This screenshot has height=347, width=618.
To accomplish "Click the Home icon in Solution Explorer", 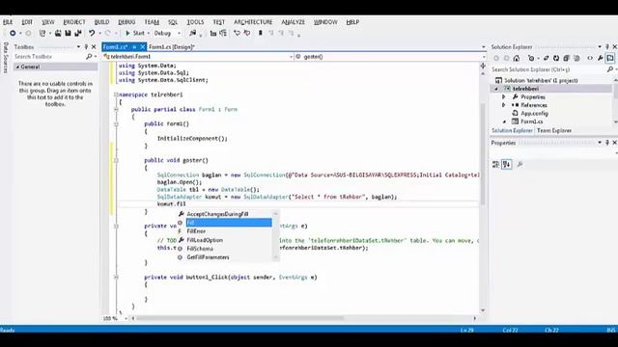I will click(x=517, y=59).
